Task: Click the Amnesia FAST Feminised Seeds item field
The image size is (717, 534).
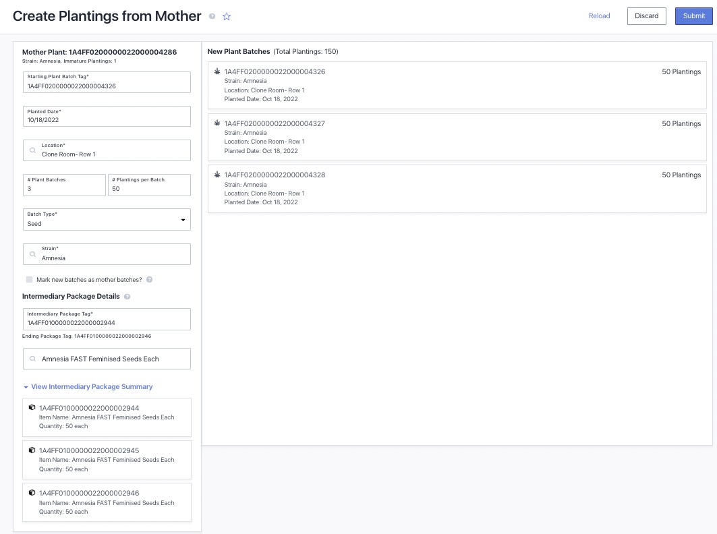Action: click(x=107, y=359)
